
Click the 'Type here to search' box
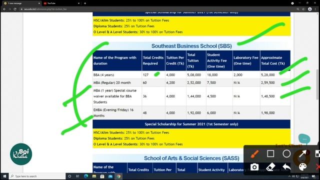tap(37, 176)
